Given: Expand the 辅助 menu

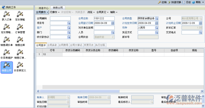Looking at the screenshot, I should click(x=113, y=12).
